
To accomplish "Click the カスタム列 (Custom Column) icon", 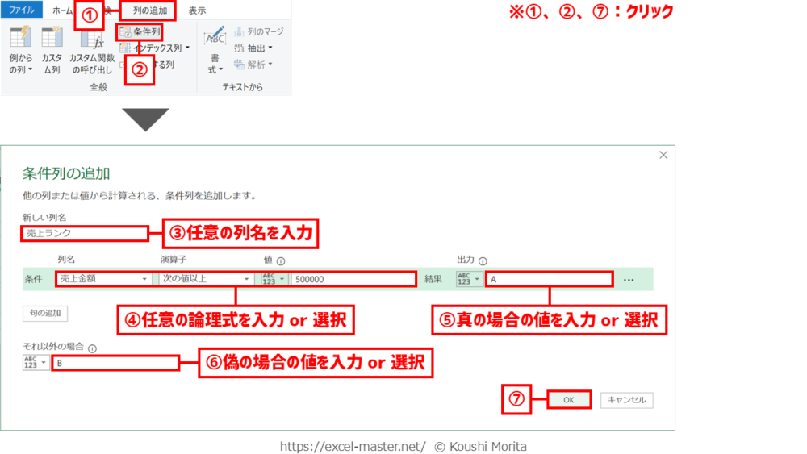I will click(x=52, y=40).
